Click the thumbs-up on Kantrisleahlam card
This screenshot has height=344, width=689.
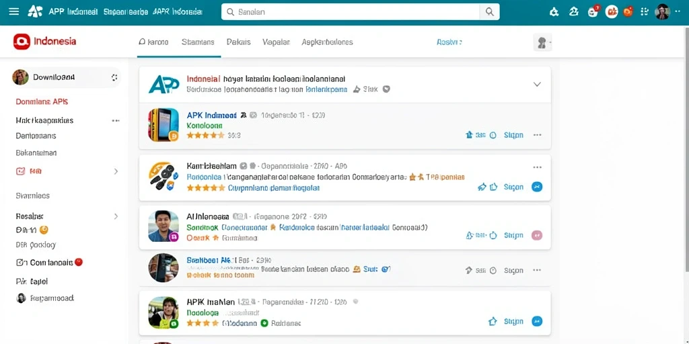pyautogui.click(x=493, y=187)
